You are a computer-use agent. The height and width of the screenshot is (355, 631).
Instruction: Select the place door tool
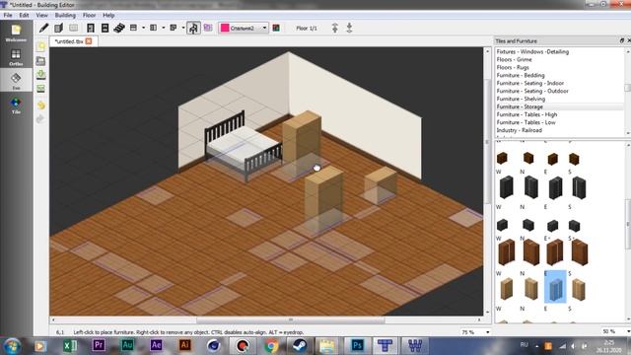coord(91,28)
